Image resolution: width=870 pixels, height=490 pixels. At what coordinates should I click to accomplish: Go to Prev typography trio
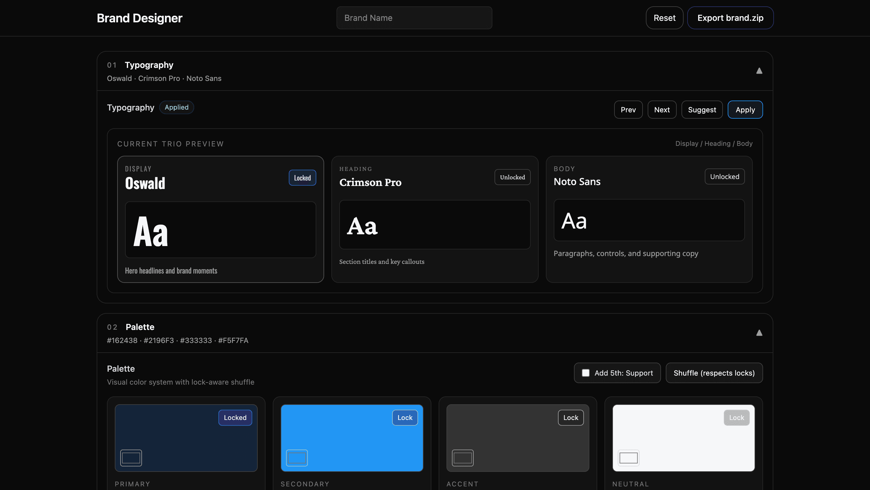coord(628,110)
